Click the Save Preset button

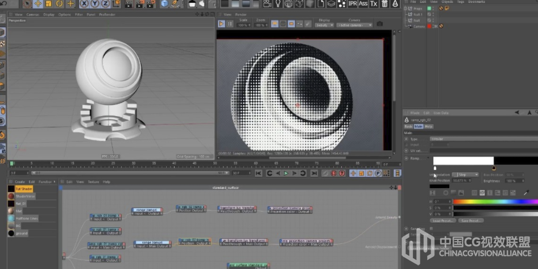coord(471,221)
